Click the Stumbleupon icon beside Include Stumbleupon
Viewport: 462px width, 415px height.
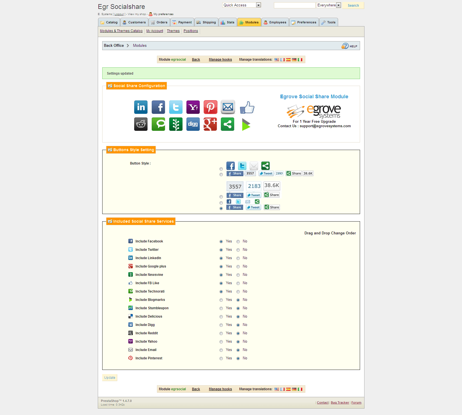[x=131, y=308]
